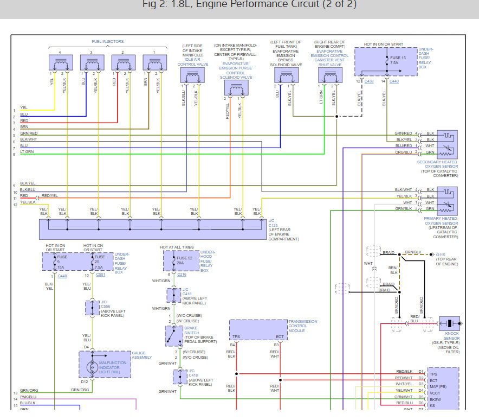Select the J/C C125 junction connector block
The width and height of the screenshot is (479, 420).
click(x=153, y=229)
